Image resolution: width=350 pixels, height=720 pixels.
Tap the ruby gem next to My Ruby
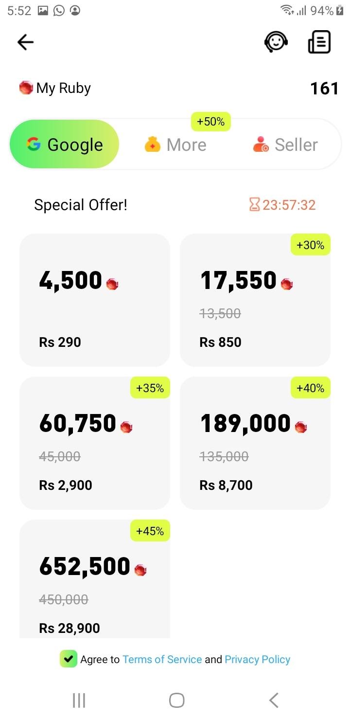pyautogui.click(x=26, y=88)
